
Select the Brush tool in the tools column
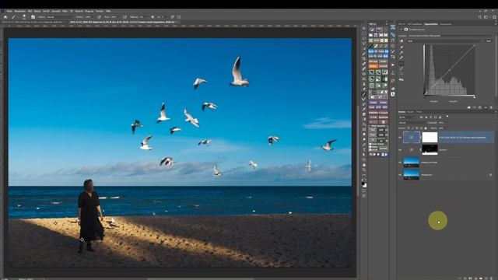(x=364, y=94)
